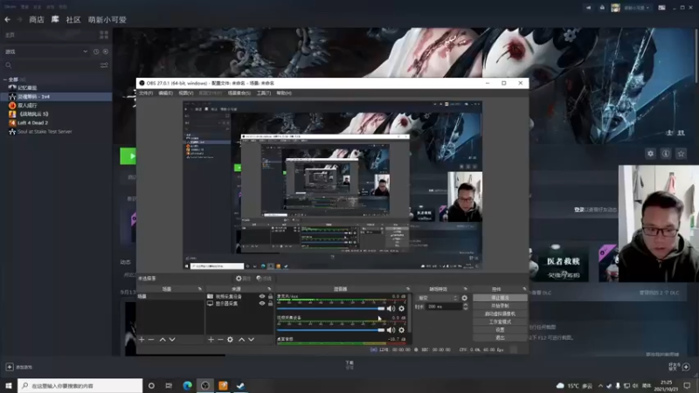
Task: Open the 萌新小可爱 profile tab
Action: [x=107, y=19]
